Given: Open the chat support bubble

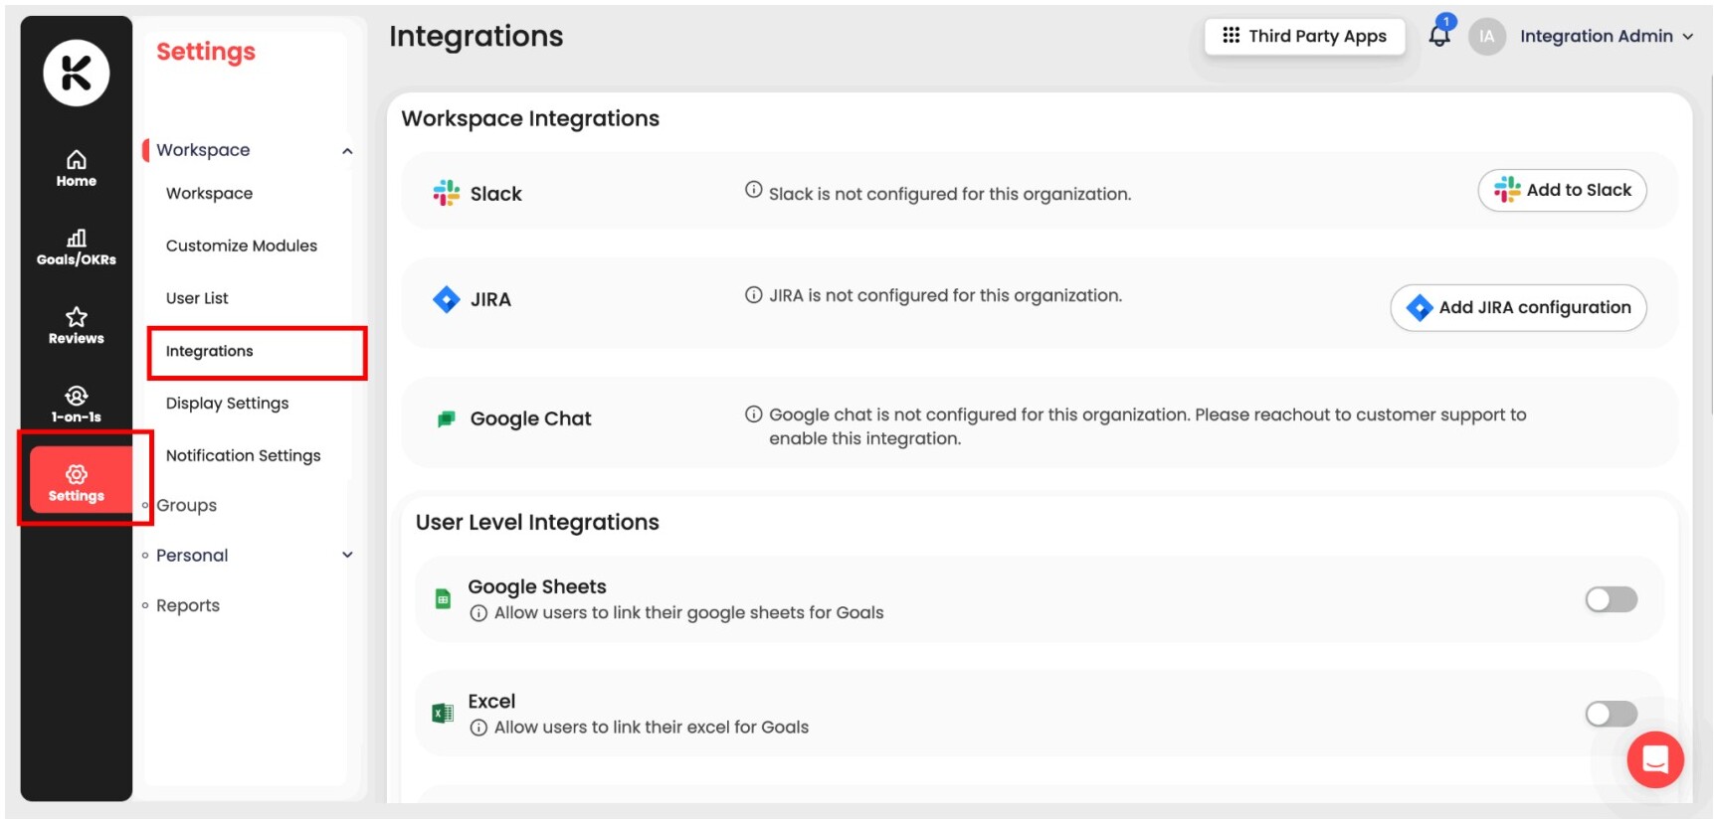Looking at the screenshot, I should click(1654, 759).
